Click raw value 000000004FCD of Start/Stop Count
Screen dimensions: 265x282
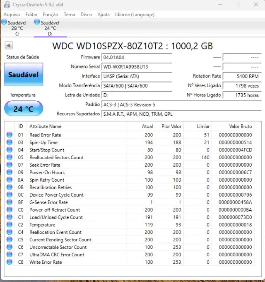[x=235, y=150]
